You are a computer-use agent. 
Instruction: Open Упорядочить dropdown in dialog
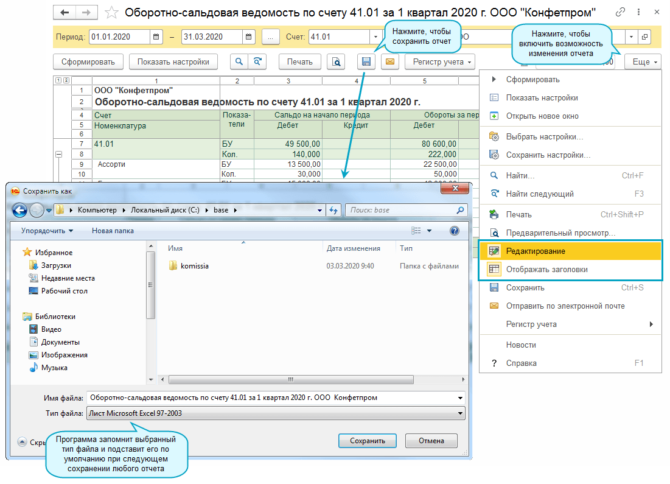pos(47,231)
